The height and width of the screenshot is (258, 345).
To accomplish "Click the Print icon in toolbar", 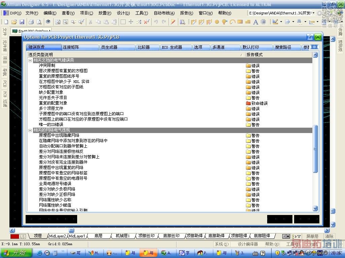I will tap(31, 22).
